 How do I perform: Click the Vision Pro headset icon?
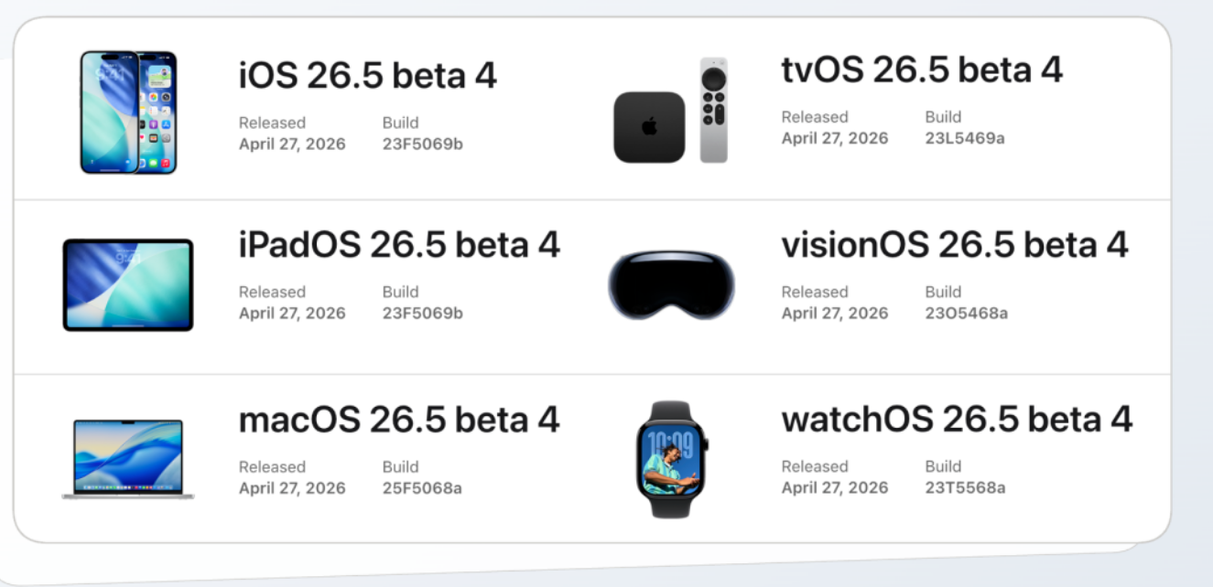coord(671,285)
